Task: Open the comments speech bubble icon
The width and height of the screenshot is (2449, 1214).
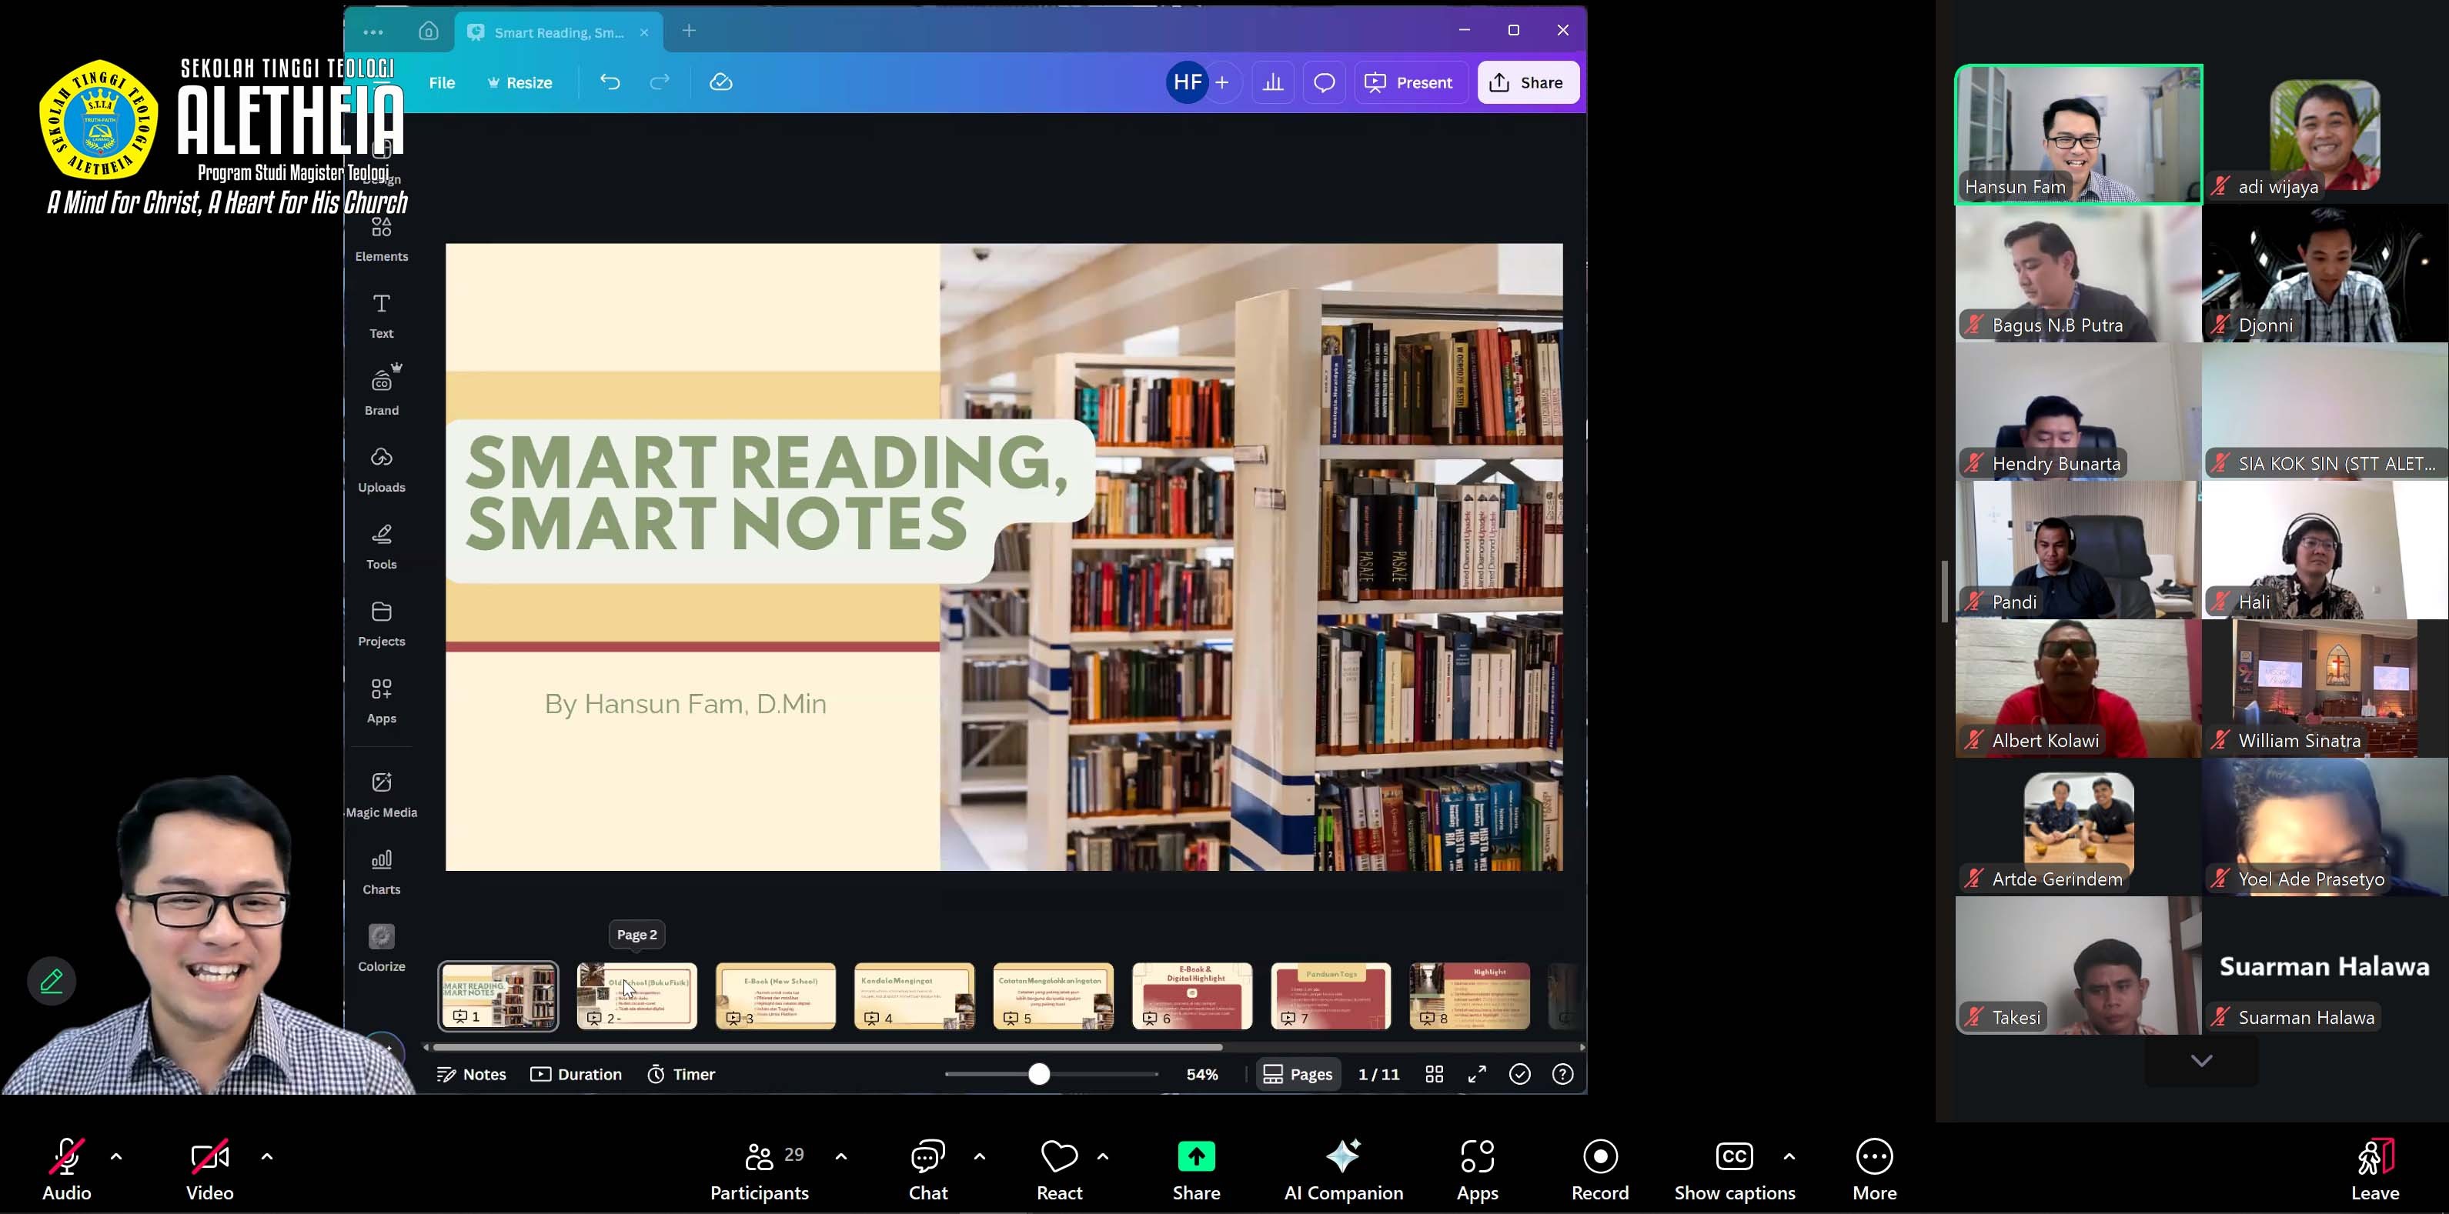Action: [x=1323, y=83]
